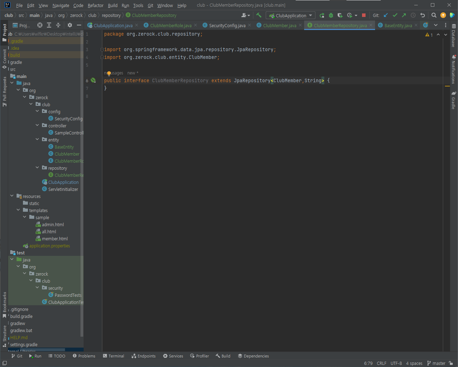Stop the running application red square
This screenshot has width=458, height=367.
[x=364, y=15]
